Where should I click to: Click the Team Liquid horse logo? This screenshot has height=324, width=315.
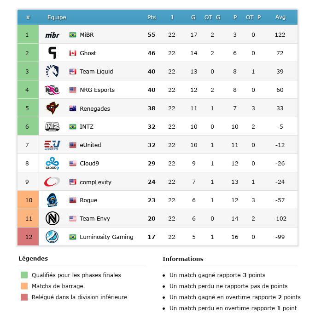point(52,71)
